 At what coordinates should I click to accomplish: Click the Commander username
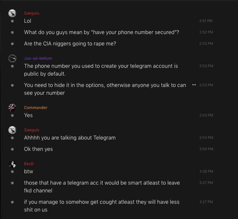[36, 108]
